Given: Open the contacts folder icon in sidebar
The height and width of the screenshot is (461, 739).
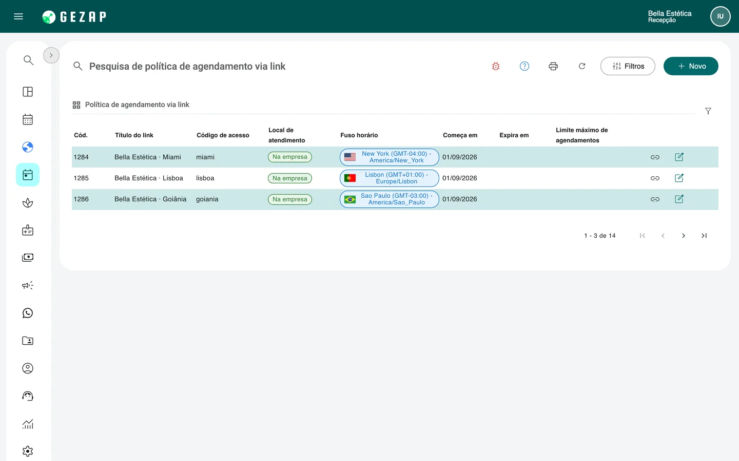Looking at the screenshot, I should 28,341.
